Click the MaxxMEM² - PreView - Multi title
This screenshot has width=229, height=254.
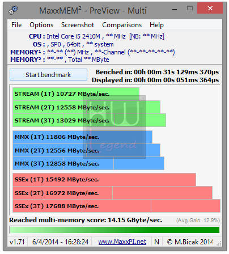(x=93, y=11)
